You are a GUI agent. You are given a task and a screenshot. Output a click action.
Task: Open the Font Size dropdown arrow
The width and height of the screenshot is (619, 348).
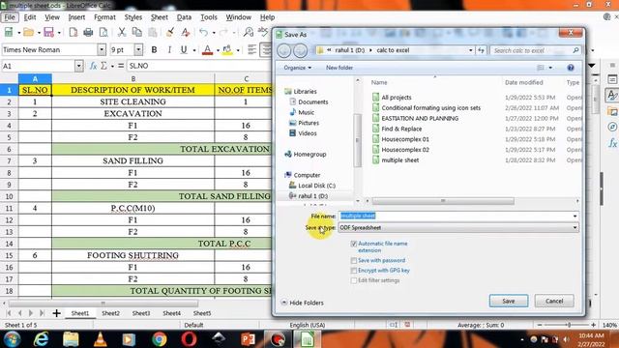[x=138, y=49]
